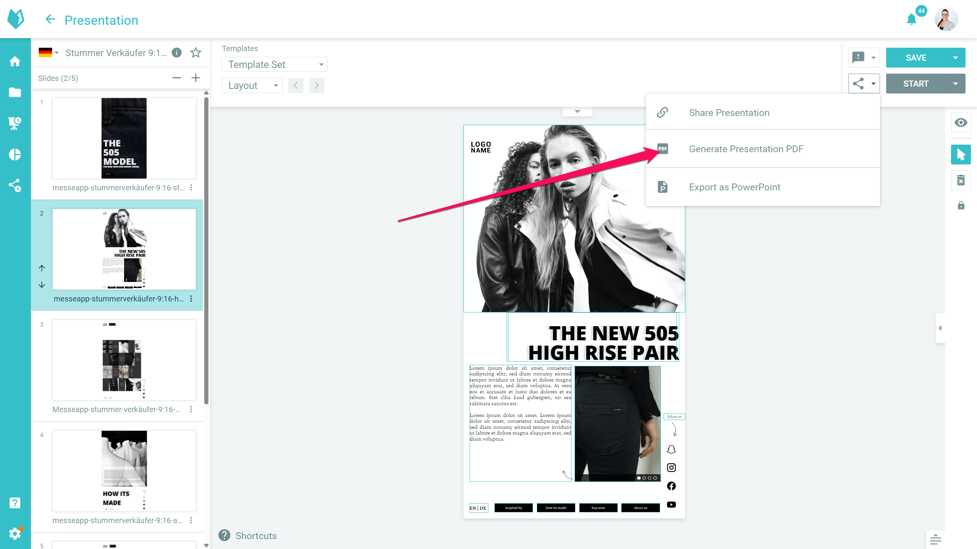
Task: Choose Generate Presentation PDF
Action: coord(763,149)
